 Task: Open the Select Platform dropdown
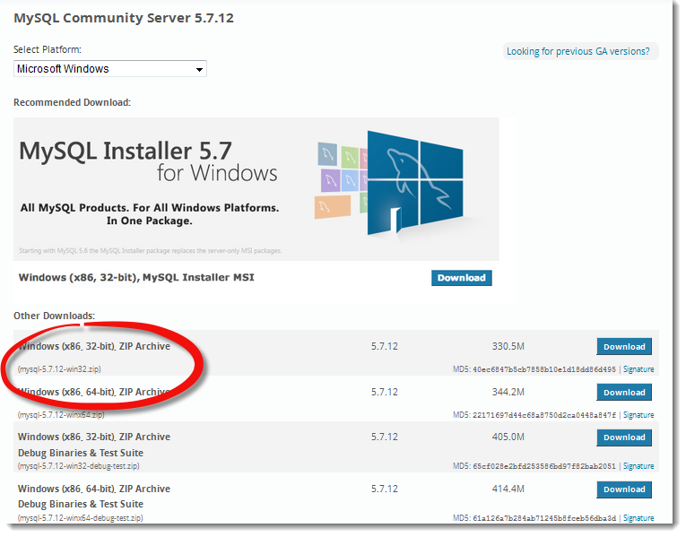point(109,69)
